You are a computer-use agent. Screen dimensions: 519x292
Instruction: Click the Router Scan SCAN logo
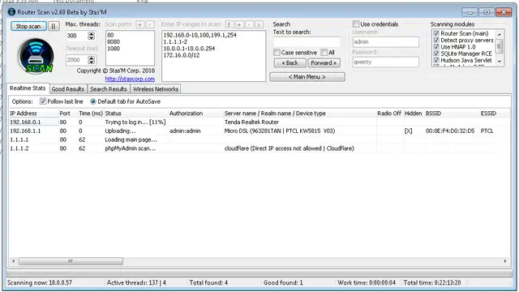[36, 56]
